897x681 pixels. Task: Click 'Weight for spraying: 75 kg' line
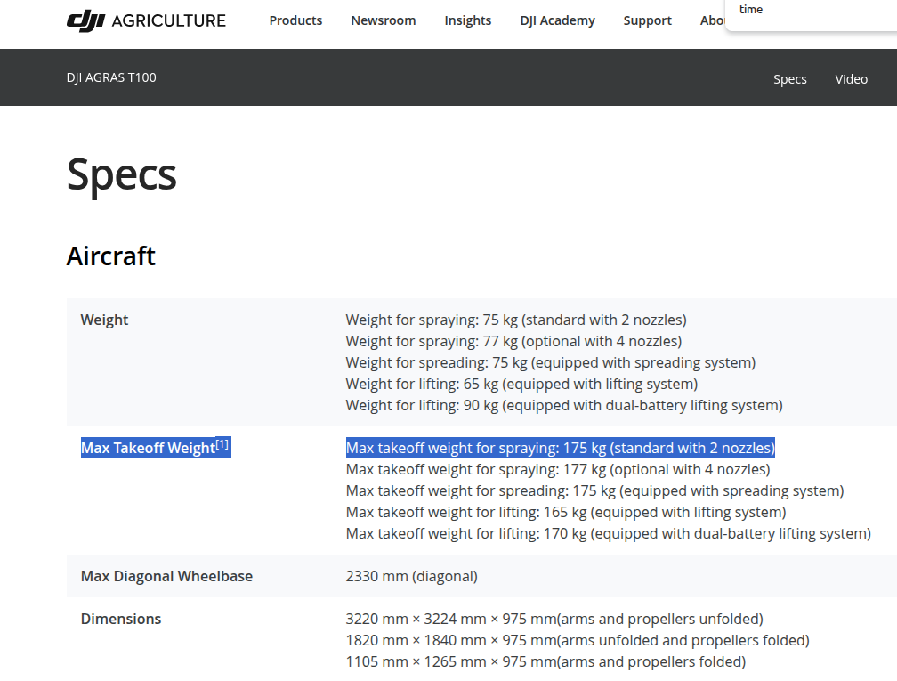point(516,320)
